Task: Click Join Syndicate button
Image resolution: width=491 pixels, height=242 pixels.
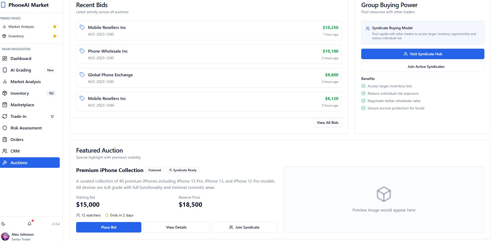Action: pos(244,227)
